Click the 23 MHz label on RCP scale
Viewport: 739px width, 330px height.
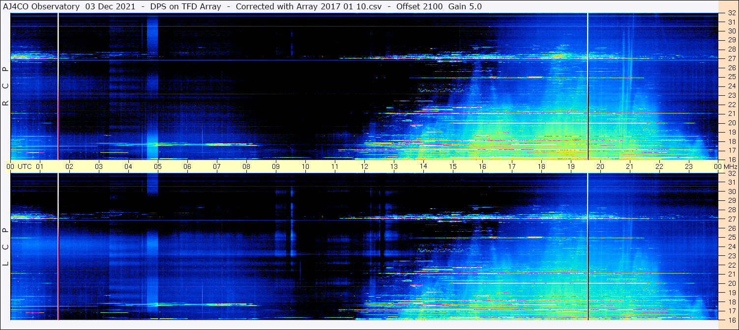pyautogui.click(x=732, y=95)
